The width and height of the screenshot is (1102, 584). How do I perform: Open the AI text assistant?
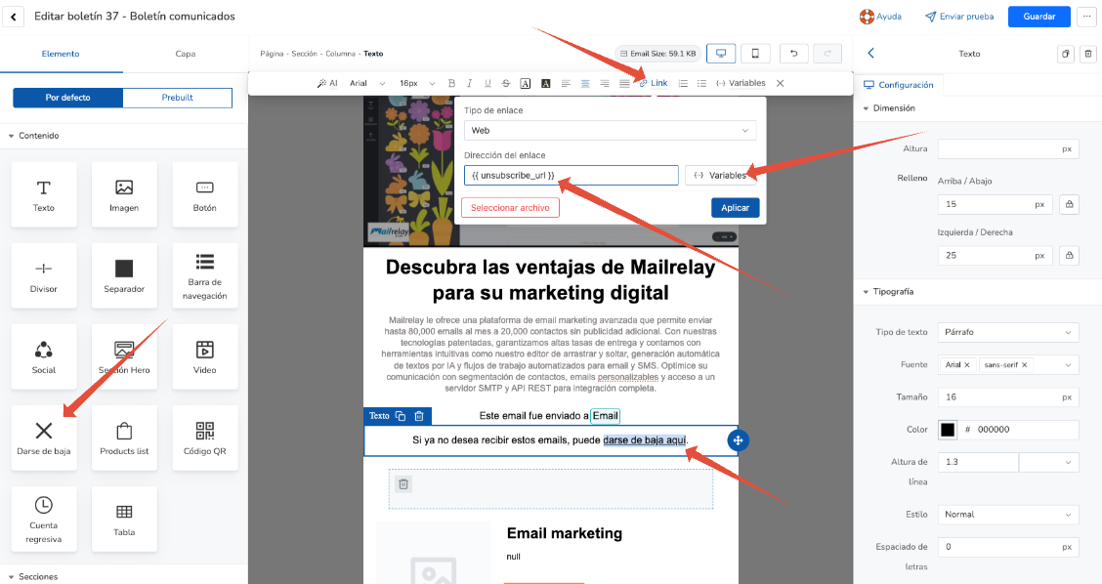coord(327,83)
